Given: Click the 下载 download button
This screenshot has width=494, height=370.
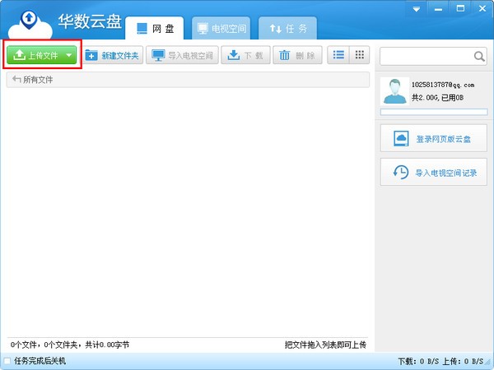Looking at the screenshot, I should [x=245, y=55].
